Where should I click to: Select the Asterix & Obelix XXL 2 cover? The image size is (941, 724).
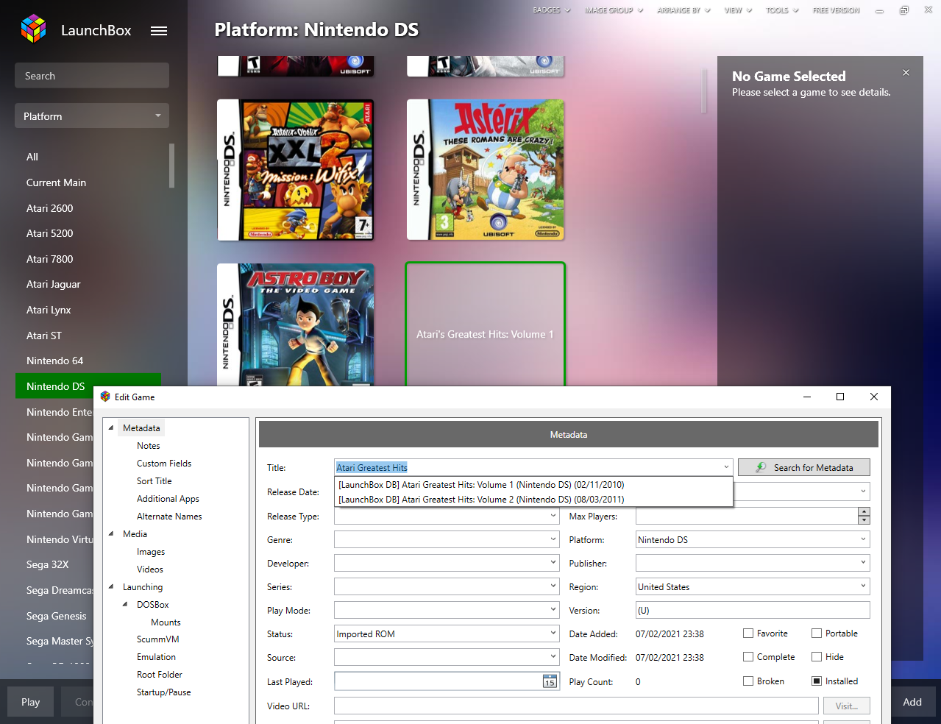[x=296, y=170]
